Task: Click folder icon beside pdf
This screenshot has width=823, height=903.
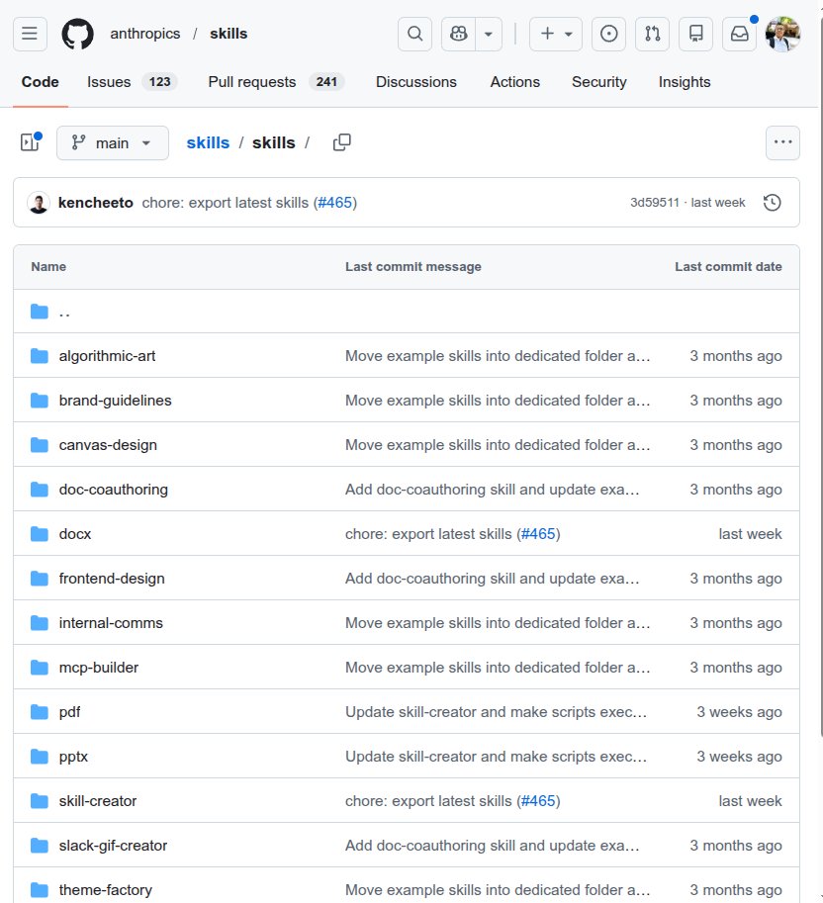Action: pyautogui.click(x=40, y=712)
